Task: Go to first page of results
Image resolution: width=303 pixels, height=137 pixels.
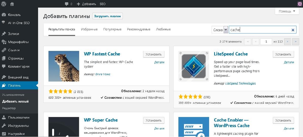Action: click(248, 42)
